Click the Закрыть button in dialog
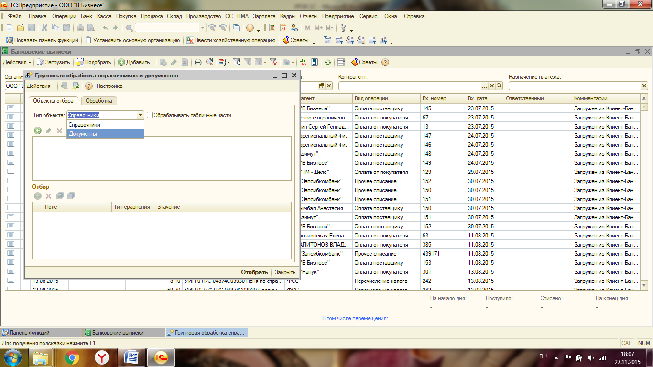The width and height of the screenshot is (653, 367). 285,272
